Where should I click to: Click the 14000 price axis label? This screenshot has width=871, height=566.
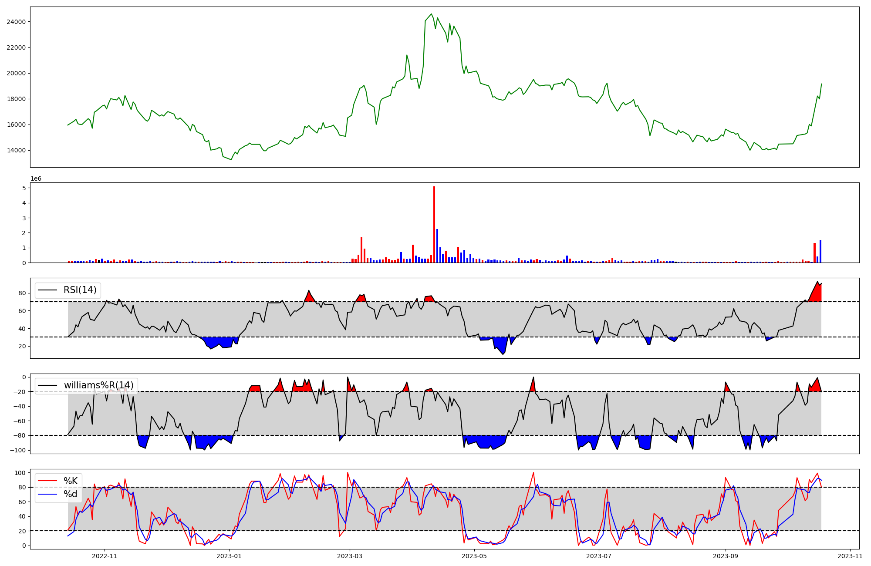[x=17, y=150]
